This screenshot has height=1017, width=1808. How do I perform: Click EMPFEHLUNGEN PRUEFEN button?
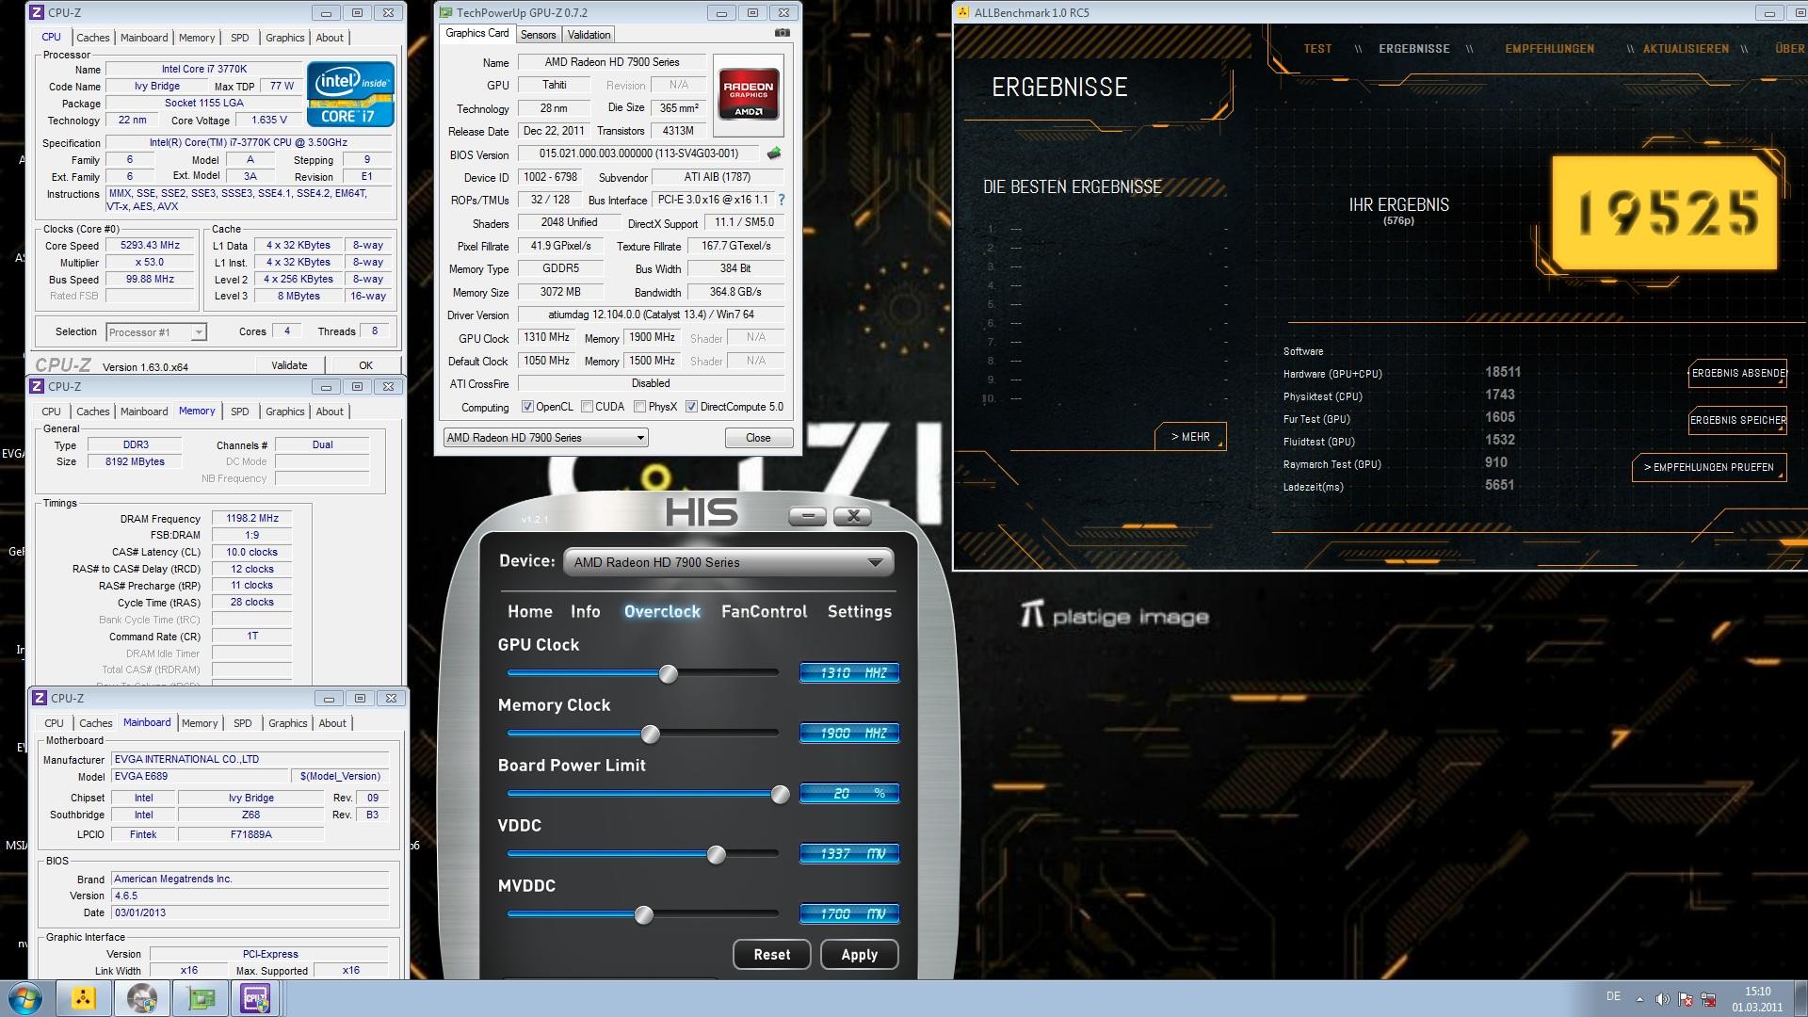[1708, 467]
